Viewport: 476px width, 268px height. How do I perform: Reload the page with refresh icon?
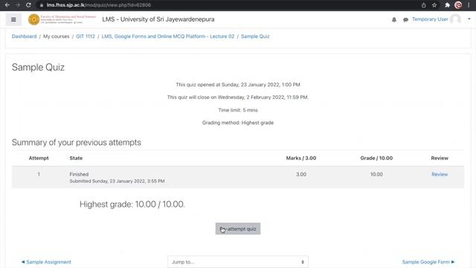[x=28, y=5]
